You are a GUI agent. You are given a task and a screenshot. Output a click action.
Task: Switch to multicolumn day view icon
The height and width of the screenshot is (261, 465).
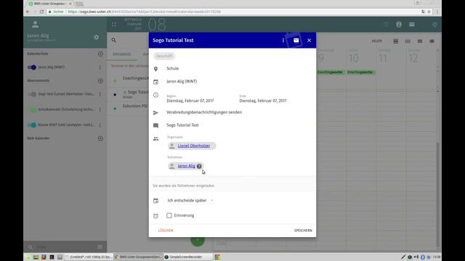click(x=432, y=41)
